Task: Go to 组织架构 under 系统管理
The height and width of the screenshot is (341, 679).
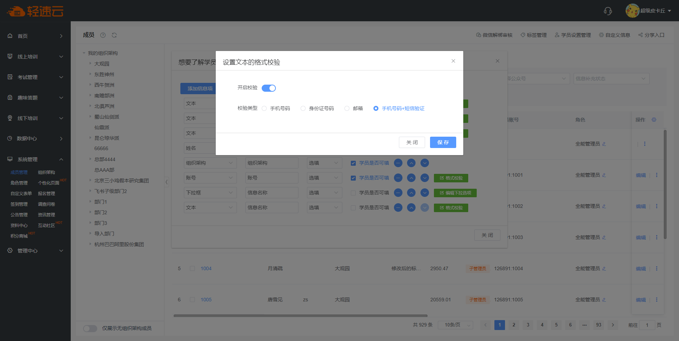Action: point(46,172)
